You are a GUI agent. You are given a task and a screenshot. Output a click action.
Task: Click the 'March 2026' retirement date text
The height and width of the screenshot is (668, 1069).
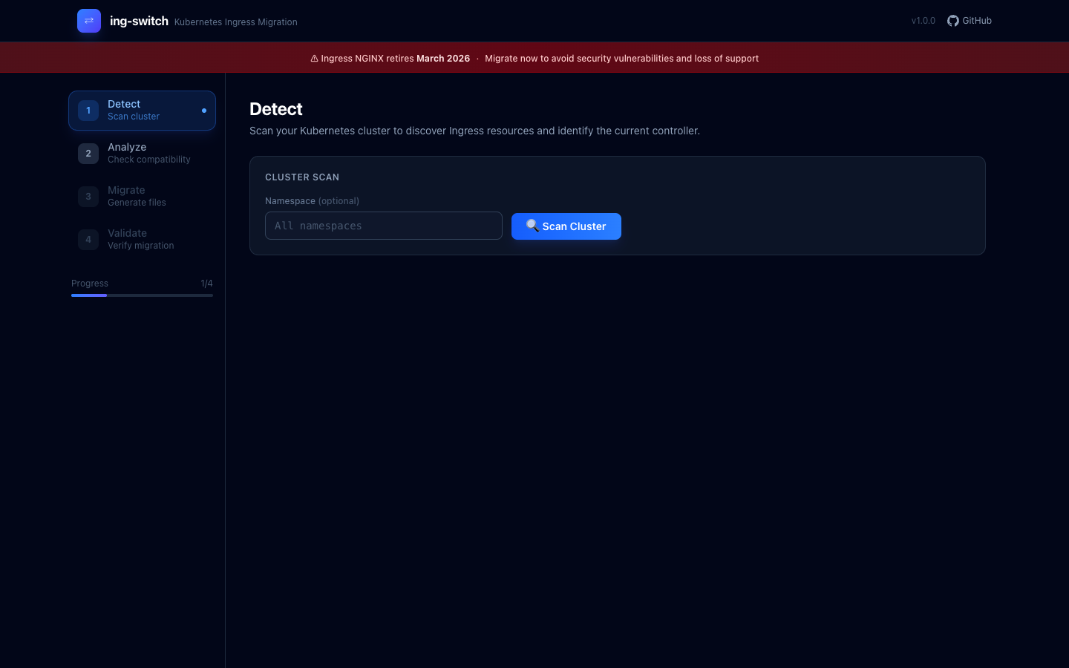(443, 59)
